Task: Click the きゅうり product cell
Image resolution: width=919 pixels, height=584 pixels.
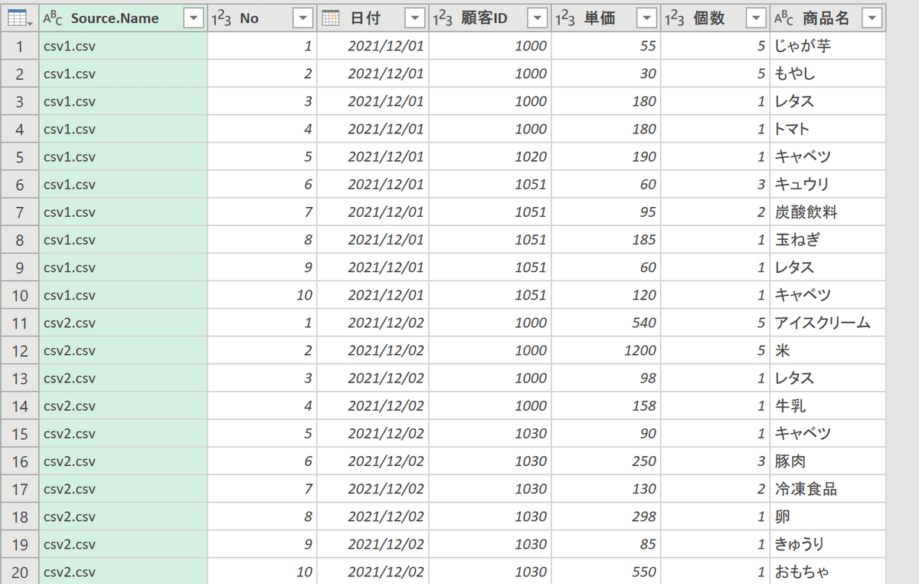Action: pos(827,544)
